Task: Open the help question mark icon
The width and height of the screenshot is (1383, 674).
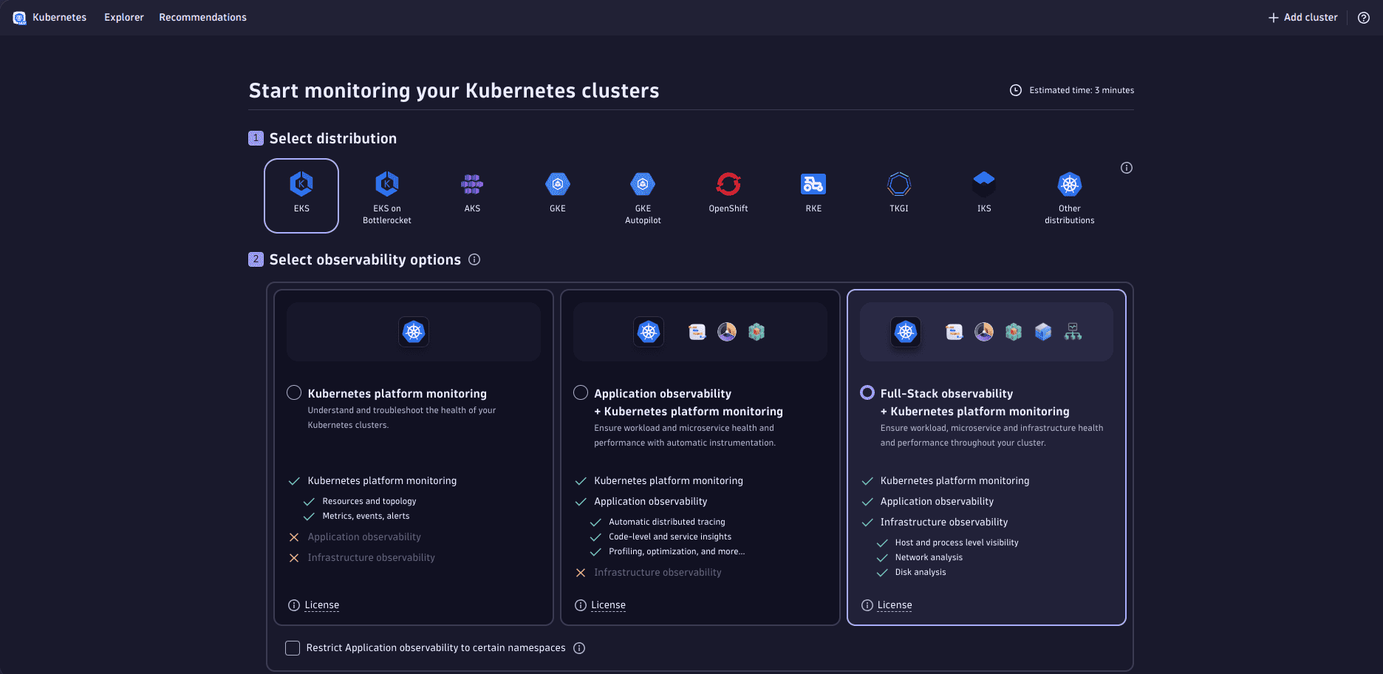Action: (1364, 18)
